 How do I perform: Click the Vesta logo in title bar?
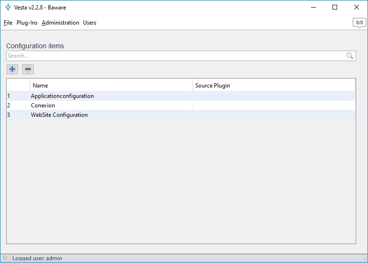tap(8, 7)
